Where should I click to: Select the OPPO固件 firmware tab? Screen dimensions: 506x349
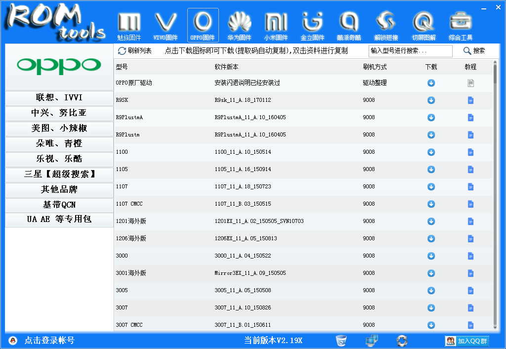[203, 26]
